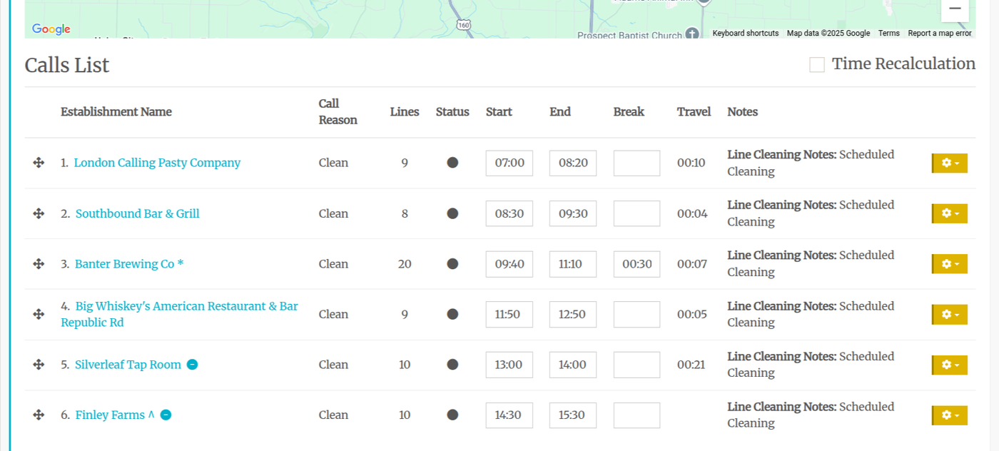
Task: Click move icon beside Southbound Bar & Grill
Action: click(x=39, y=213)
